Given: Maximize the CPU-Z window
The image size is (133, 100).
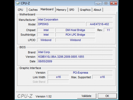Looking at the screenshot, I should 106,3.
